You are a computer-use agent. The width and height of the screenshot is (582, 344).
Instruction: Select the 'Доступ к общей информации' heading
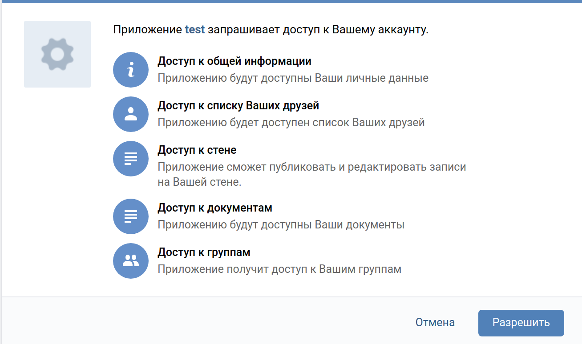[234, 61]
